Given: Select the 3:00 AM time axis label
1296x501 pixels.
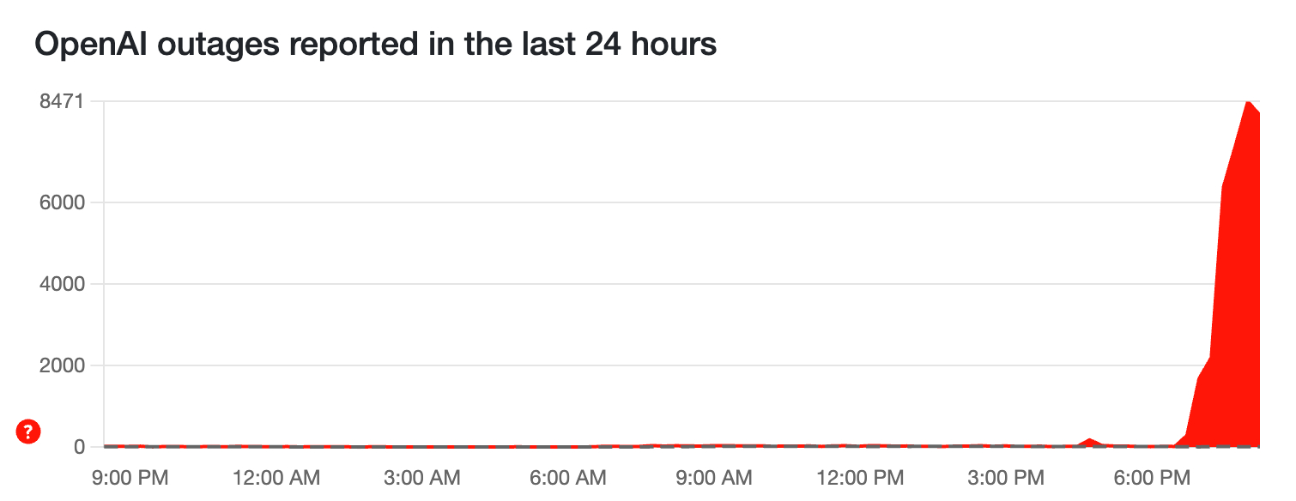Looking at the screenshot, I should point(421,476).
